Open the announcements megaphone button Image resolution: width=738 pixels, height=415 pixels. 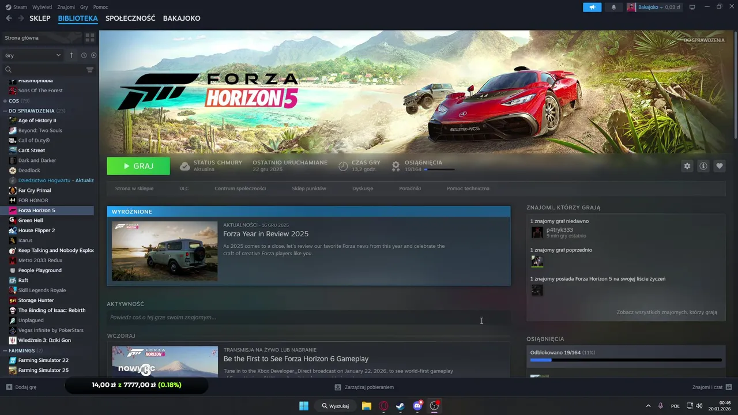pos(592,7)
